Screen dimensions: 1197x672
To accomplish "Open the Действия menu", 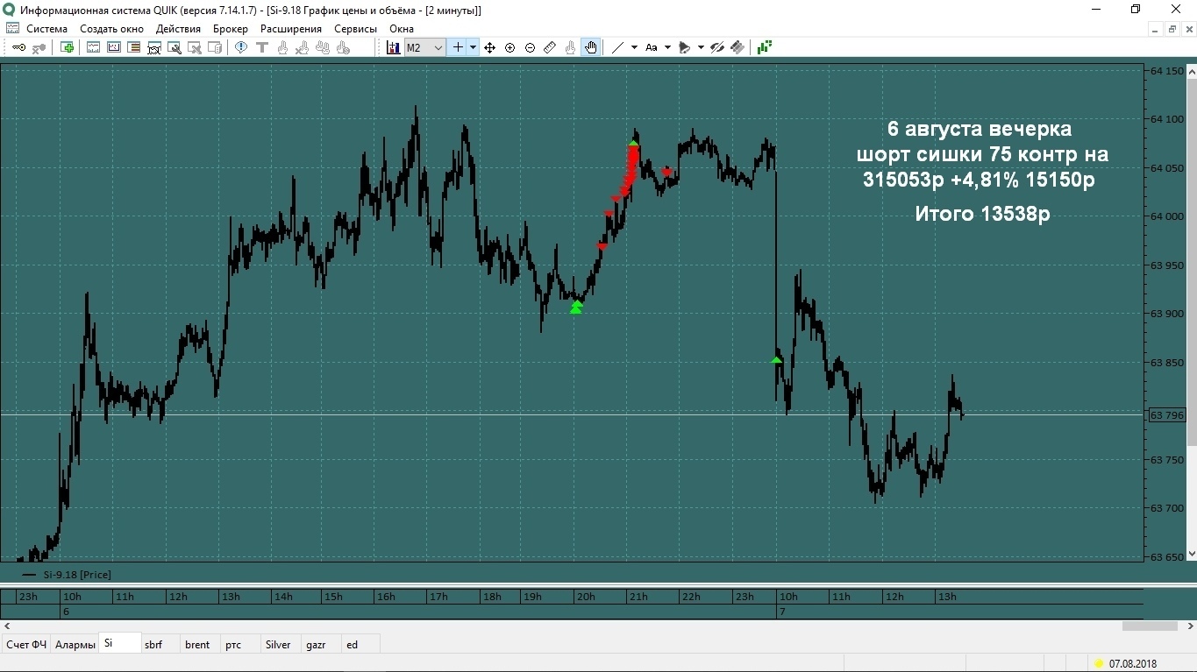I will coord(178,29).
